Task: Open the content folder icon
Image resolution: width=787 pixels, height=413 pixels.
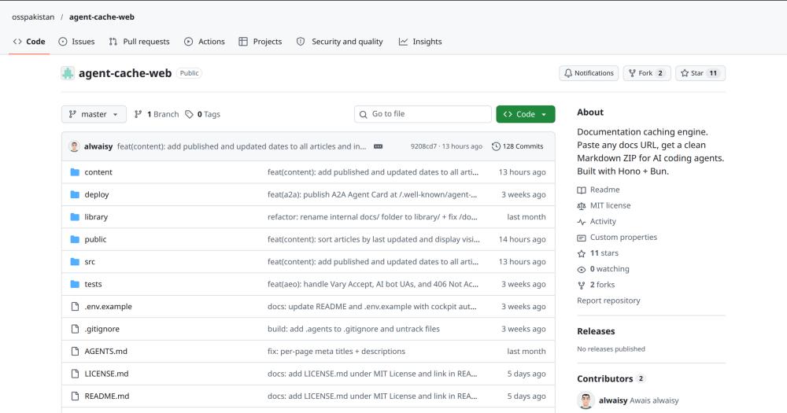Action: 75,172
